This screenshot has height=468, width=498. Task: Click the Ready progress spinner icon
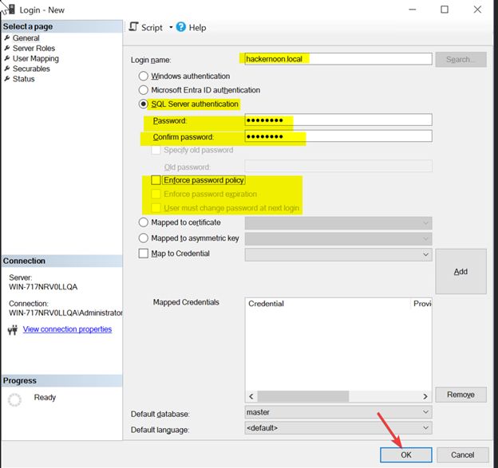[14, 399]
